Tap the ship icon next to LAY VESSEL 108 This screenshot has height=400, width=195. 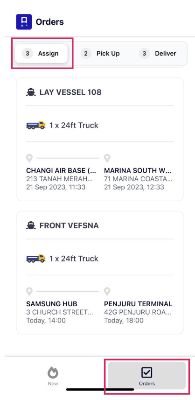pyautogui.click(x=31, y=92)
